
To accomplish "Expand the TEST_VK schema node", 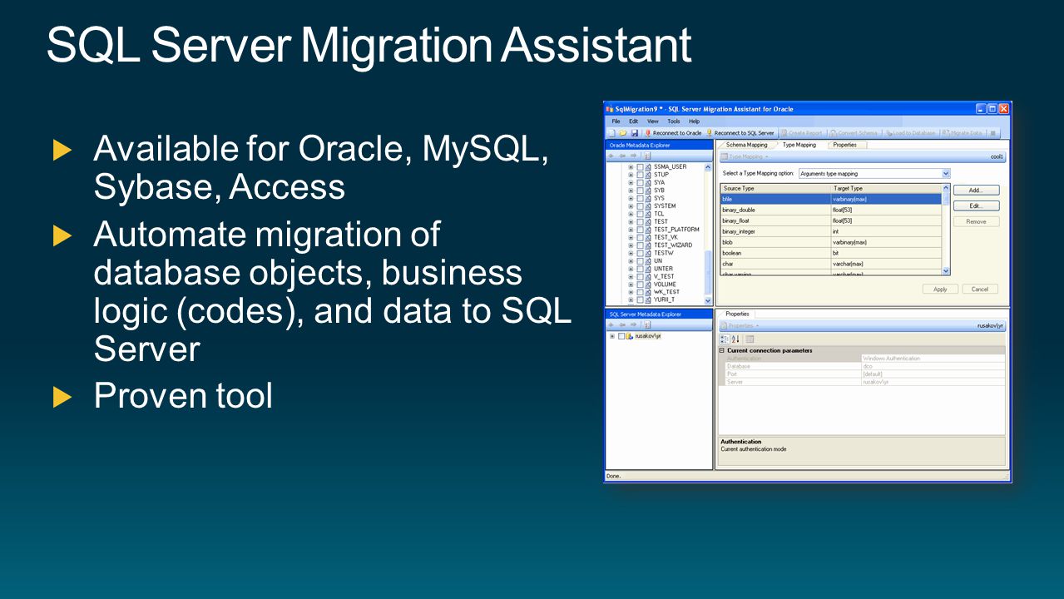I will point(631,238).
